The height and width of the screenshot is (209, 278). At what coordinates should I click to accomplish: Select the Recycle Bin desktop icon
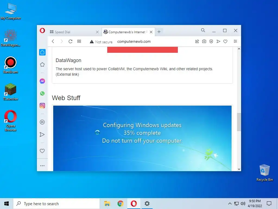[264, 173]
